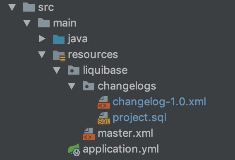Collapse the resources folder arrow
The image size is (235, 160).
click(42, 54)
